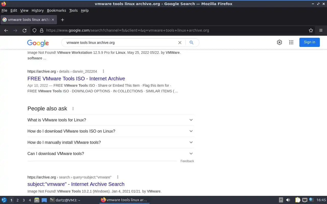This screenshot has width=327, height=204.
Task: Open the File menu
Action: (4, 10)
